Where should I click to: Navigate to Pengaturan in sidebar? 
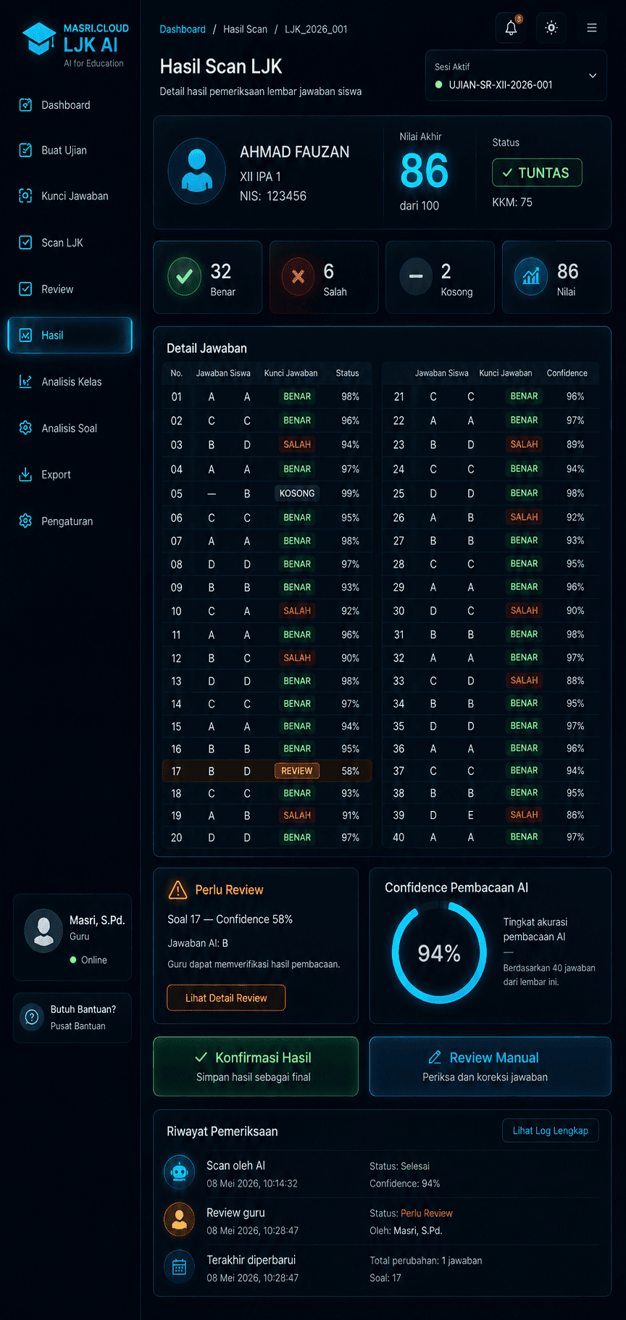pyautogui.click(x=70, y=520)
